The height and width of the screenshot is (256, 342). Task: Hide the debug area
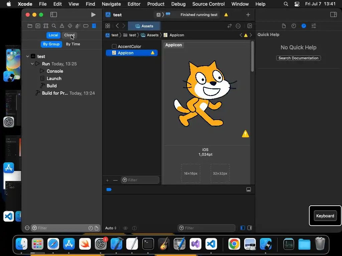tap(248, 190)
